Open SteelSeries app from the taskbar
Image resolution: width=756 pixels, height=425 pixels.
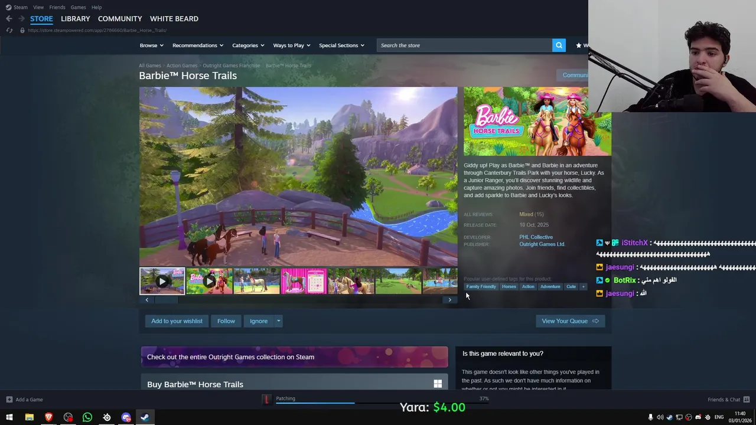pos(107,417)
